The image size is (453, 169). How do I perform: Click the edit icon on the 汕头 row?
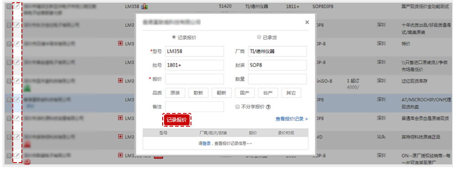pyautogui.click(x=17, y=137)
